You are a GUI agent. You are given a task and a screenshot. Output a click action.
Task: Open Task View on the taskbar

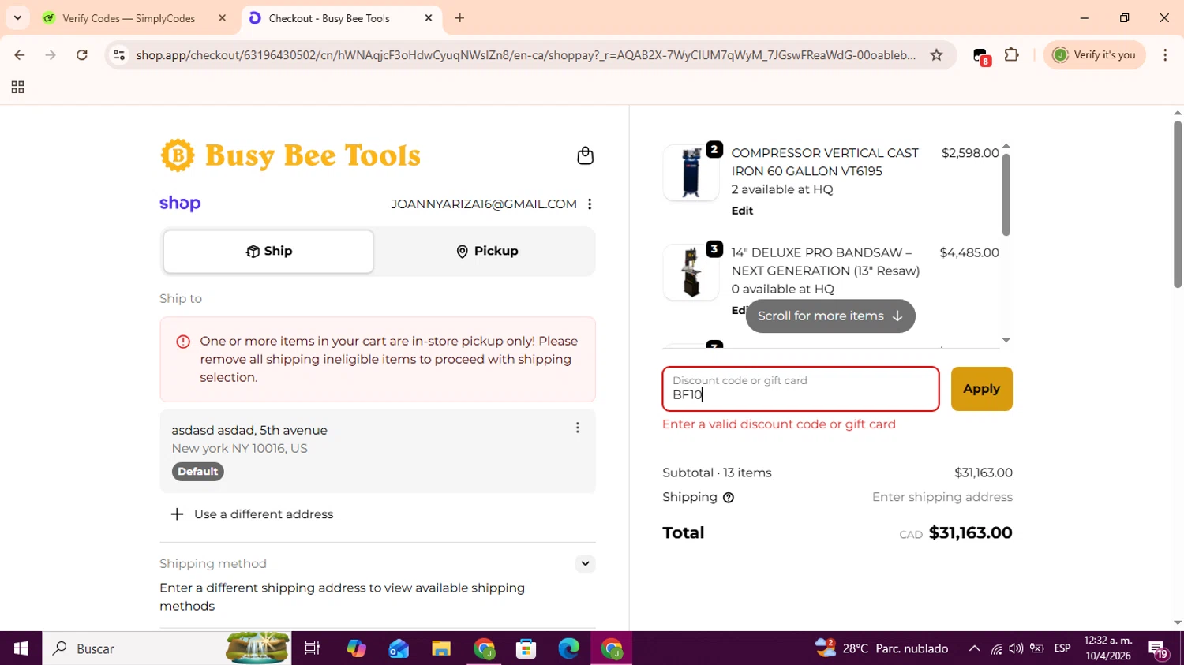313,648
